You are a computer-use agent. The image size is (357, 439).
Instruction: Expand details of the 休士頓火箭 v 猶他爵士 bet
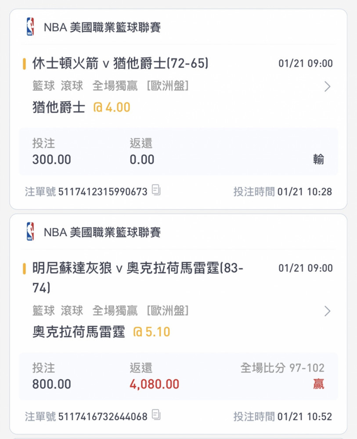pos(327,86)
